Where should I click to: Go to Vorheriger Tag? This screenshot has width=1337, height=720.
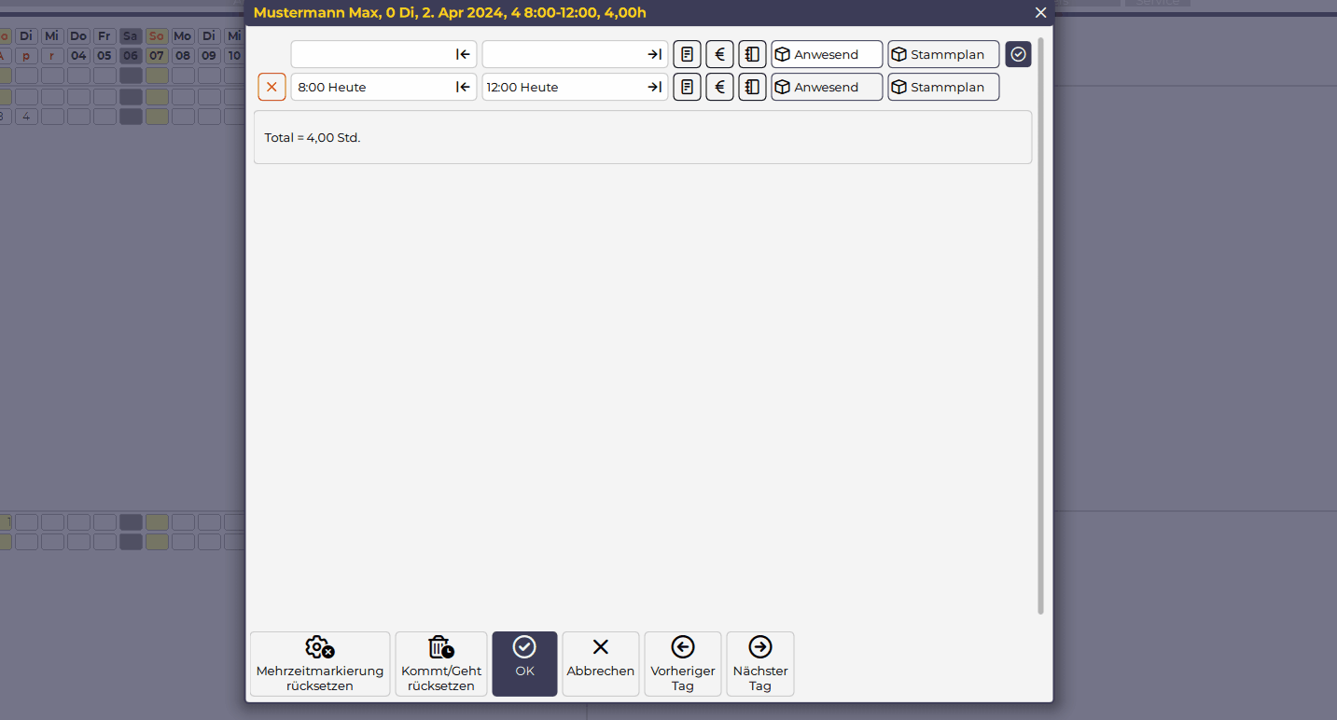[682, 663]
